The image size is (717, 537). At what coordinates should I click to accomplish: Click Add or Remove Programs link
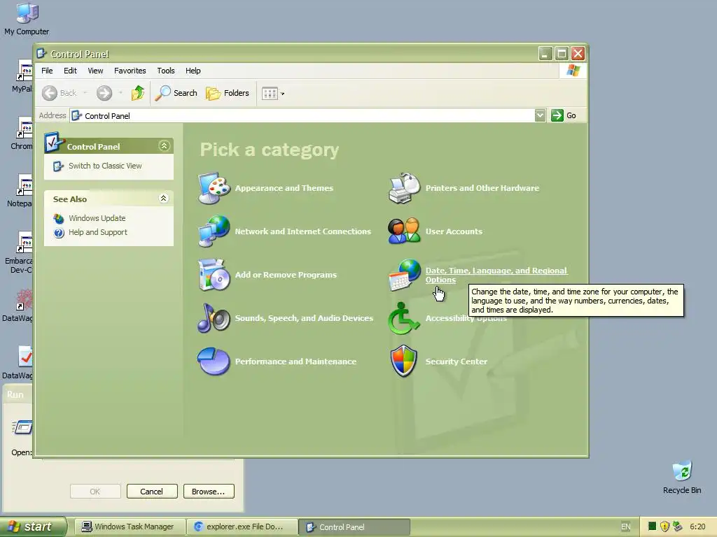tap(286, 275)
